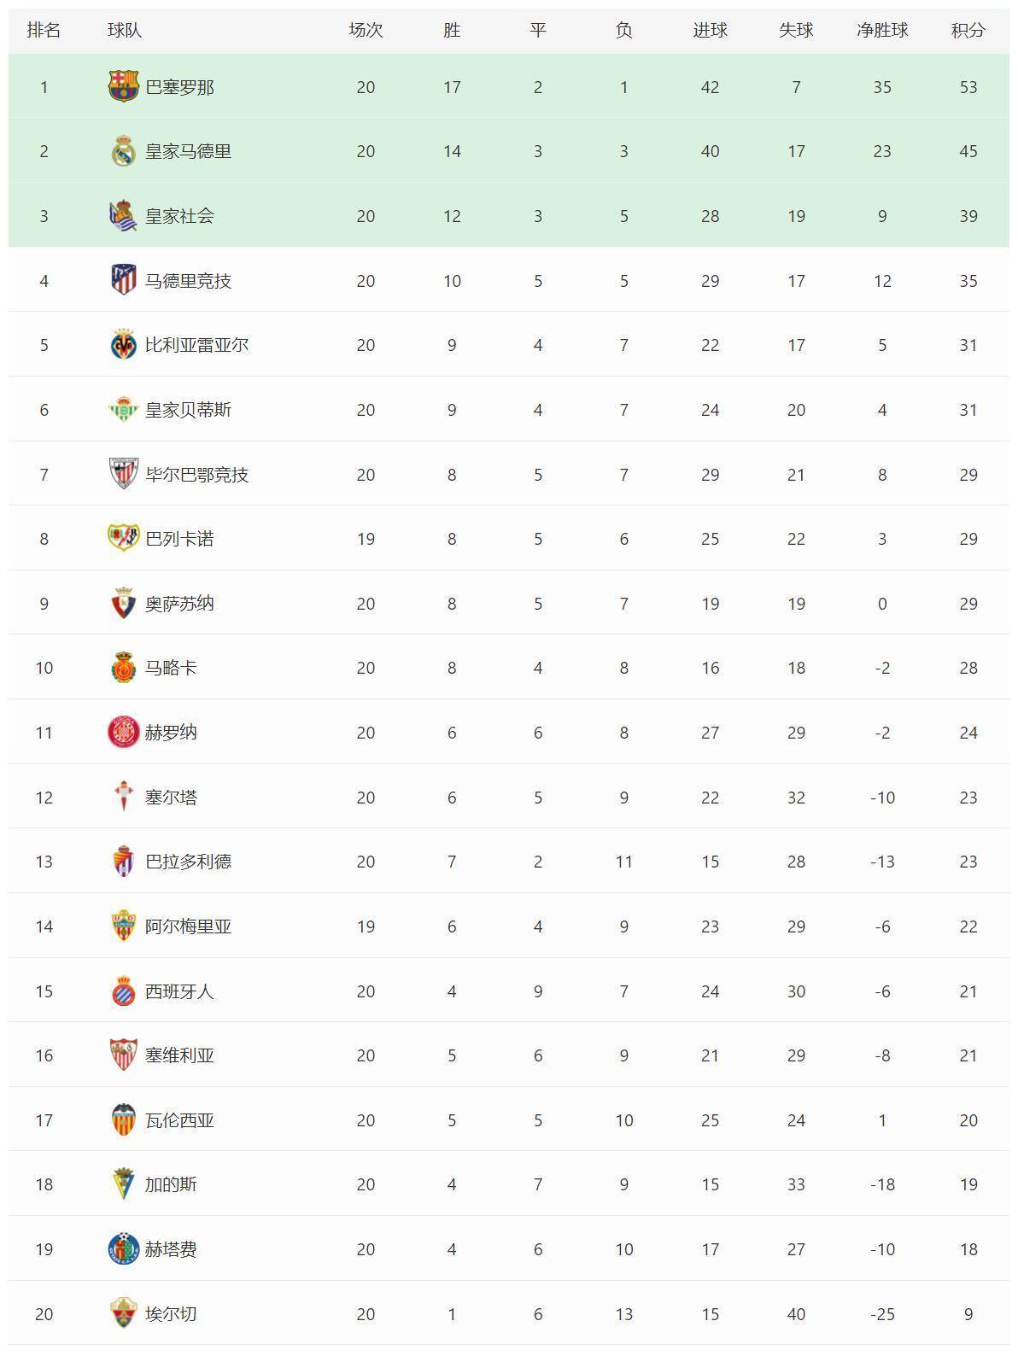The height and width of the screenshot is (1356, 1018).
Task: Click the Osasuna crest icon
Action: (x=124, y=603)
